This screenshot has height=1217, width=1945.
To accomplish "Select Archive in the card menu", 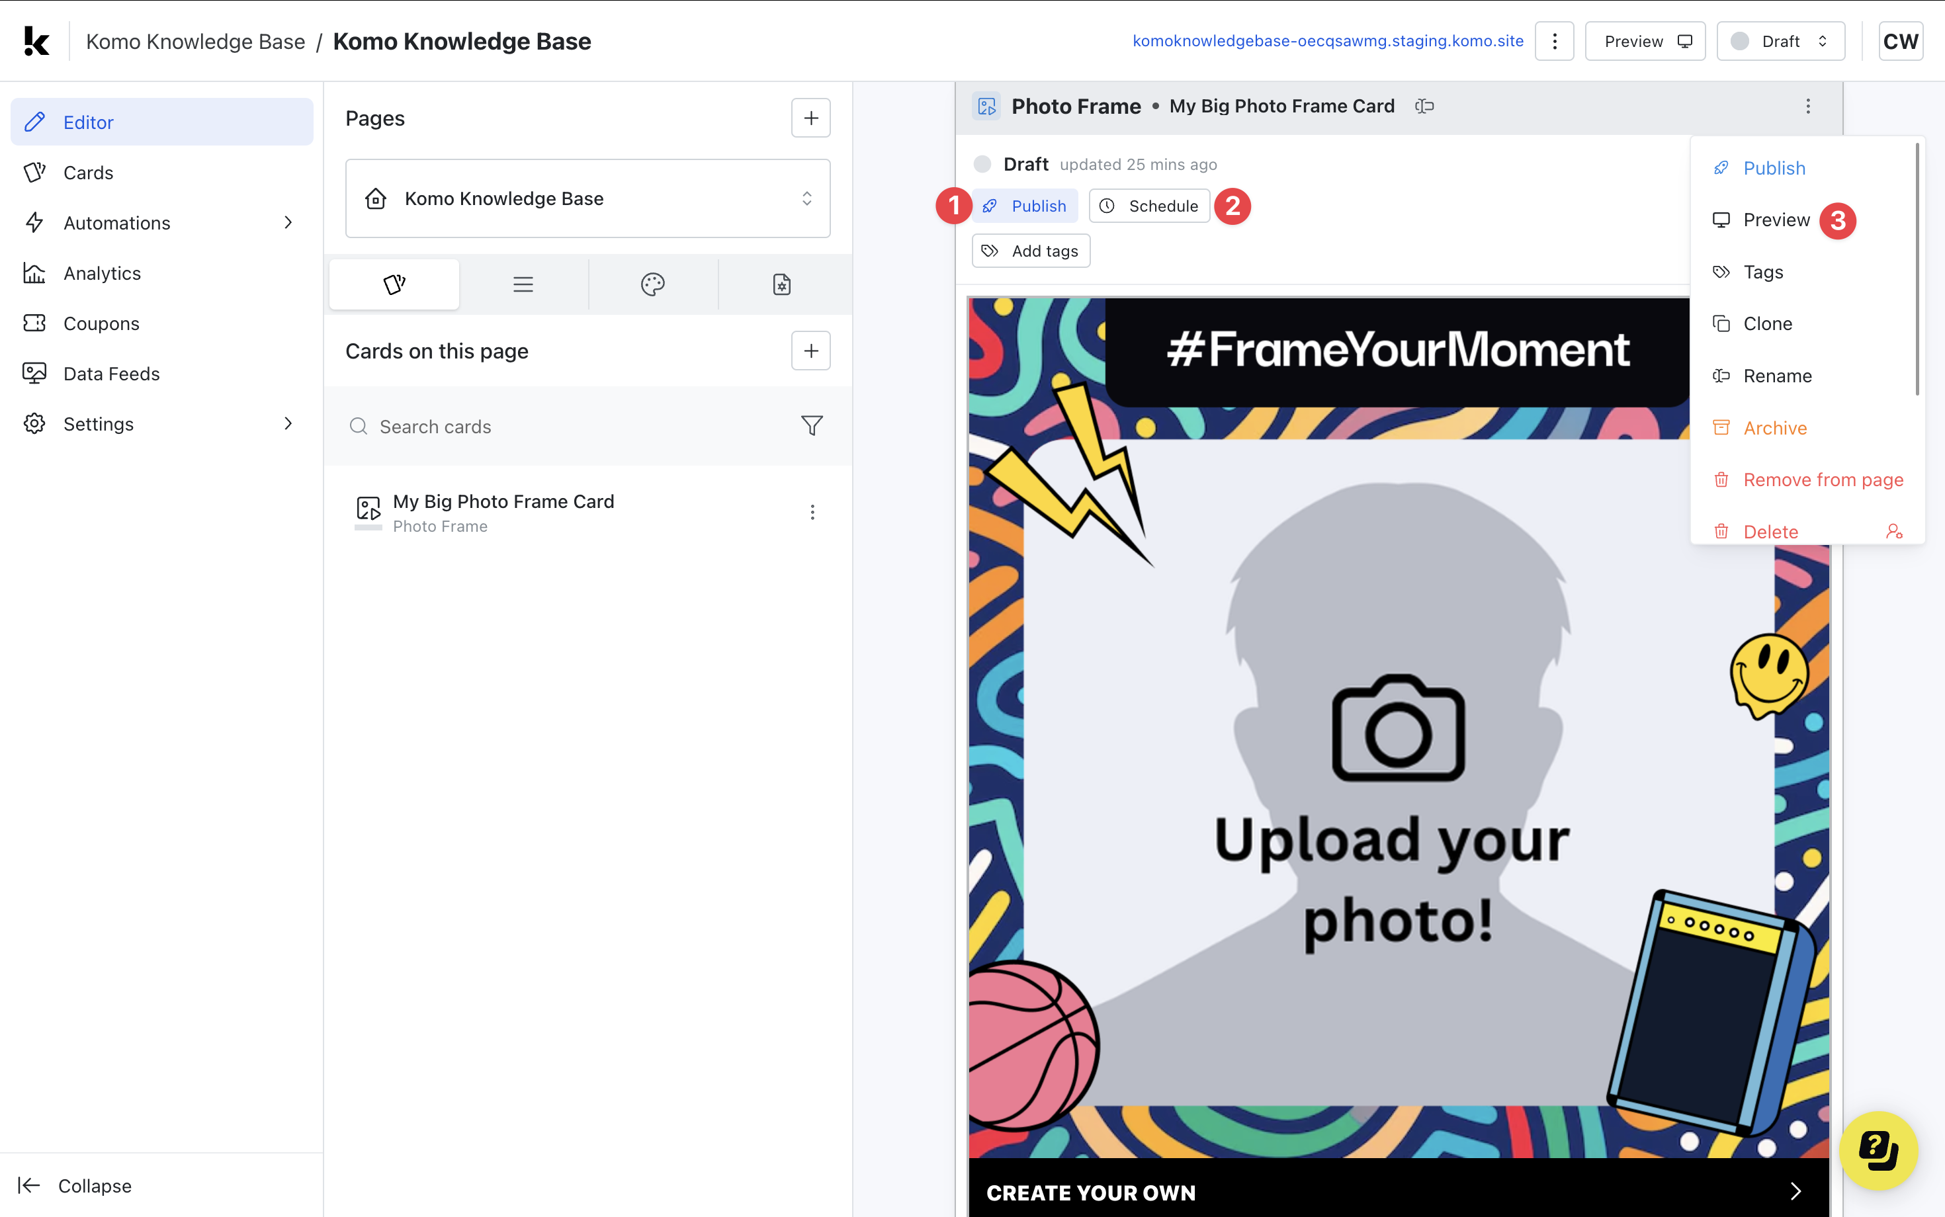I will click(x=1774, y=428).
